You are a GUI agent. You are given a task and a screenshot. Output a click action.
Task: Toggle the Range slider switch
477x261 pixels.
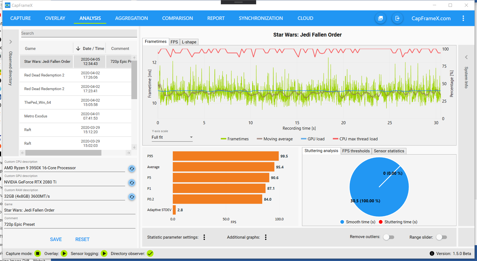pos(442,237)
